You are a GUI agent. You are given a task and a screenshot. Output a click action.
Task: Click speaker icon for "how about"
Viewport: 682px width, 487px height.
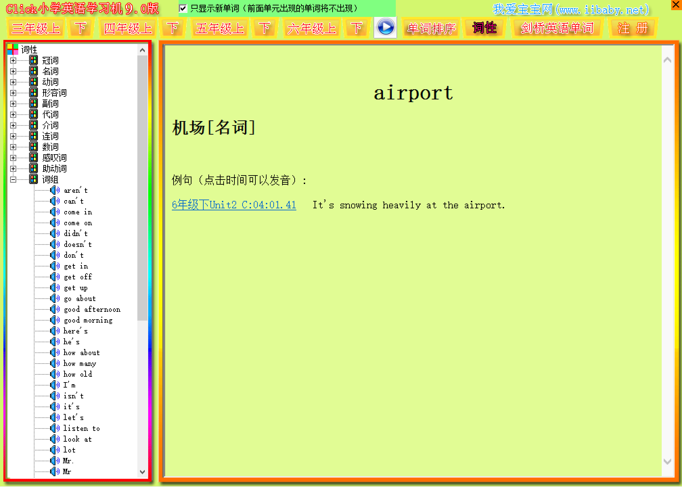[x=55, y=353]
